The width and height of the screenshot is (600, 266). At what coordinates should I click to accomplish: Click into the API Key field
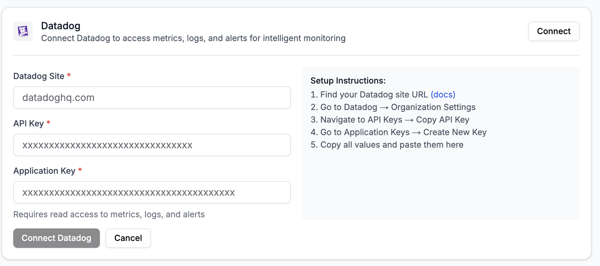(152, 145)
